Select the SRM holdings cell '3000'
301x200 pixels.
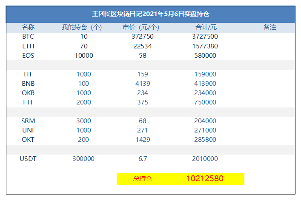(x=83, y=121)
